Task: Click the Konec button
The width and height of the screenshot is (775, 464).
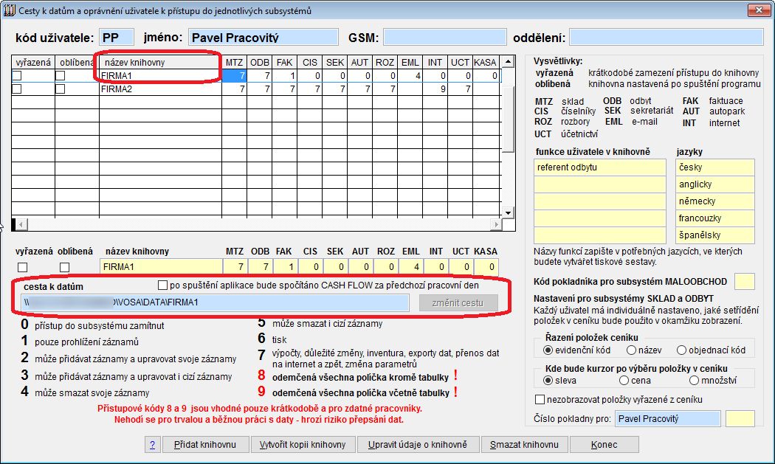Action: (604, 445)
